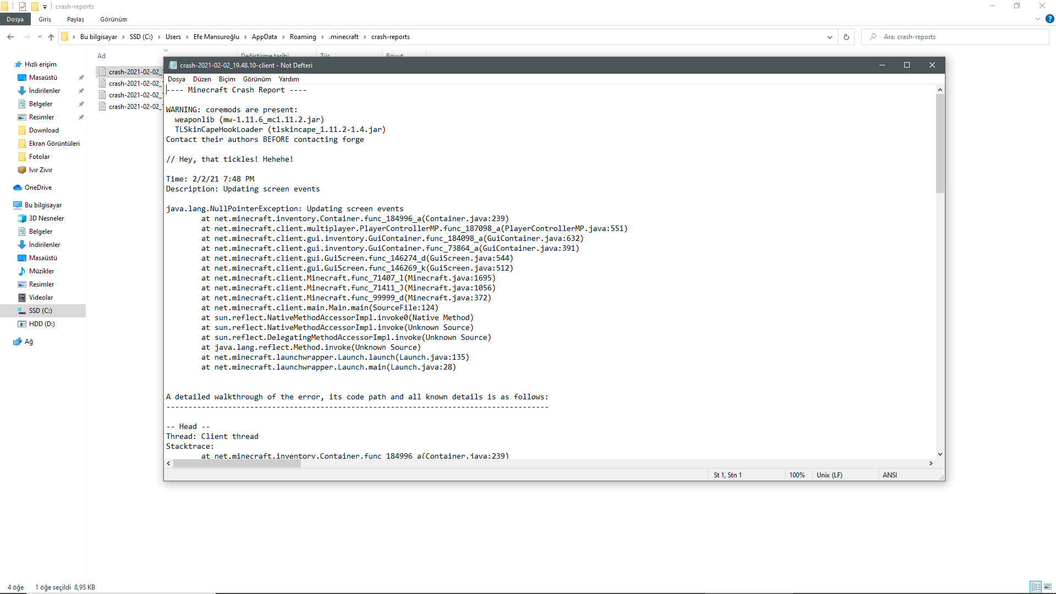Open Müzikler folder in sidebar
This screenshot has width=1056, height=594.
(x=41, y=271)
